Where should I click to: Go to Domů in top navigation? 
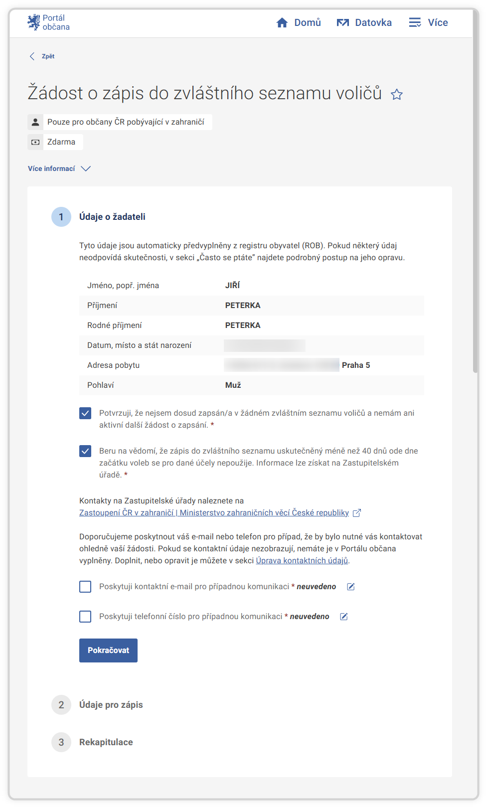pos(307,23)
